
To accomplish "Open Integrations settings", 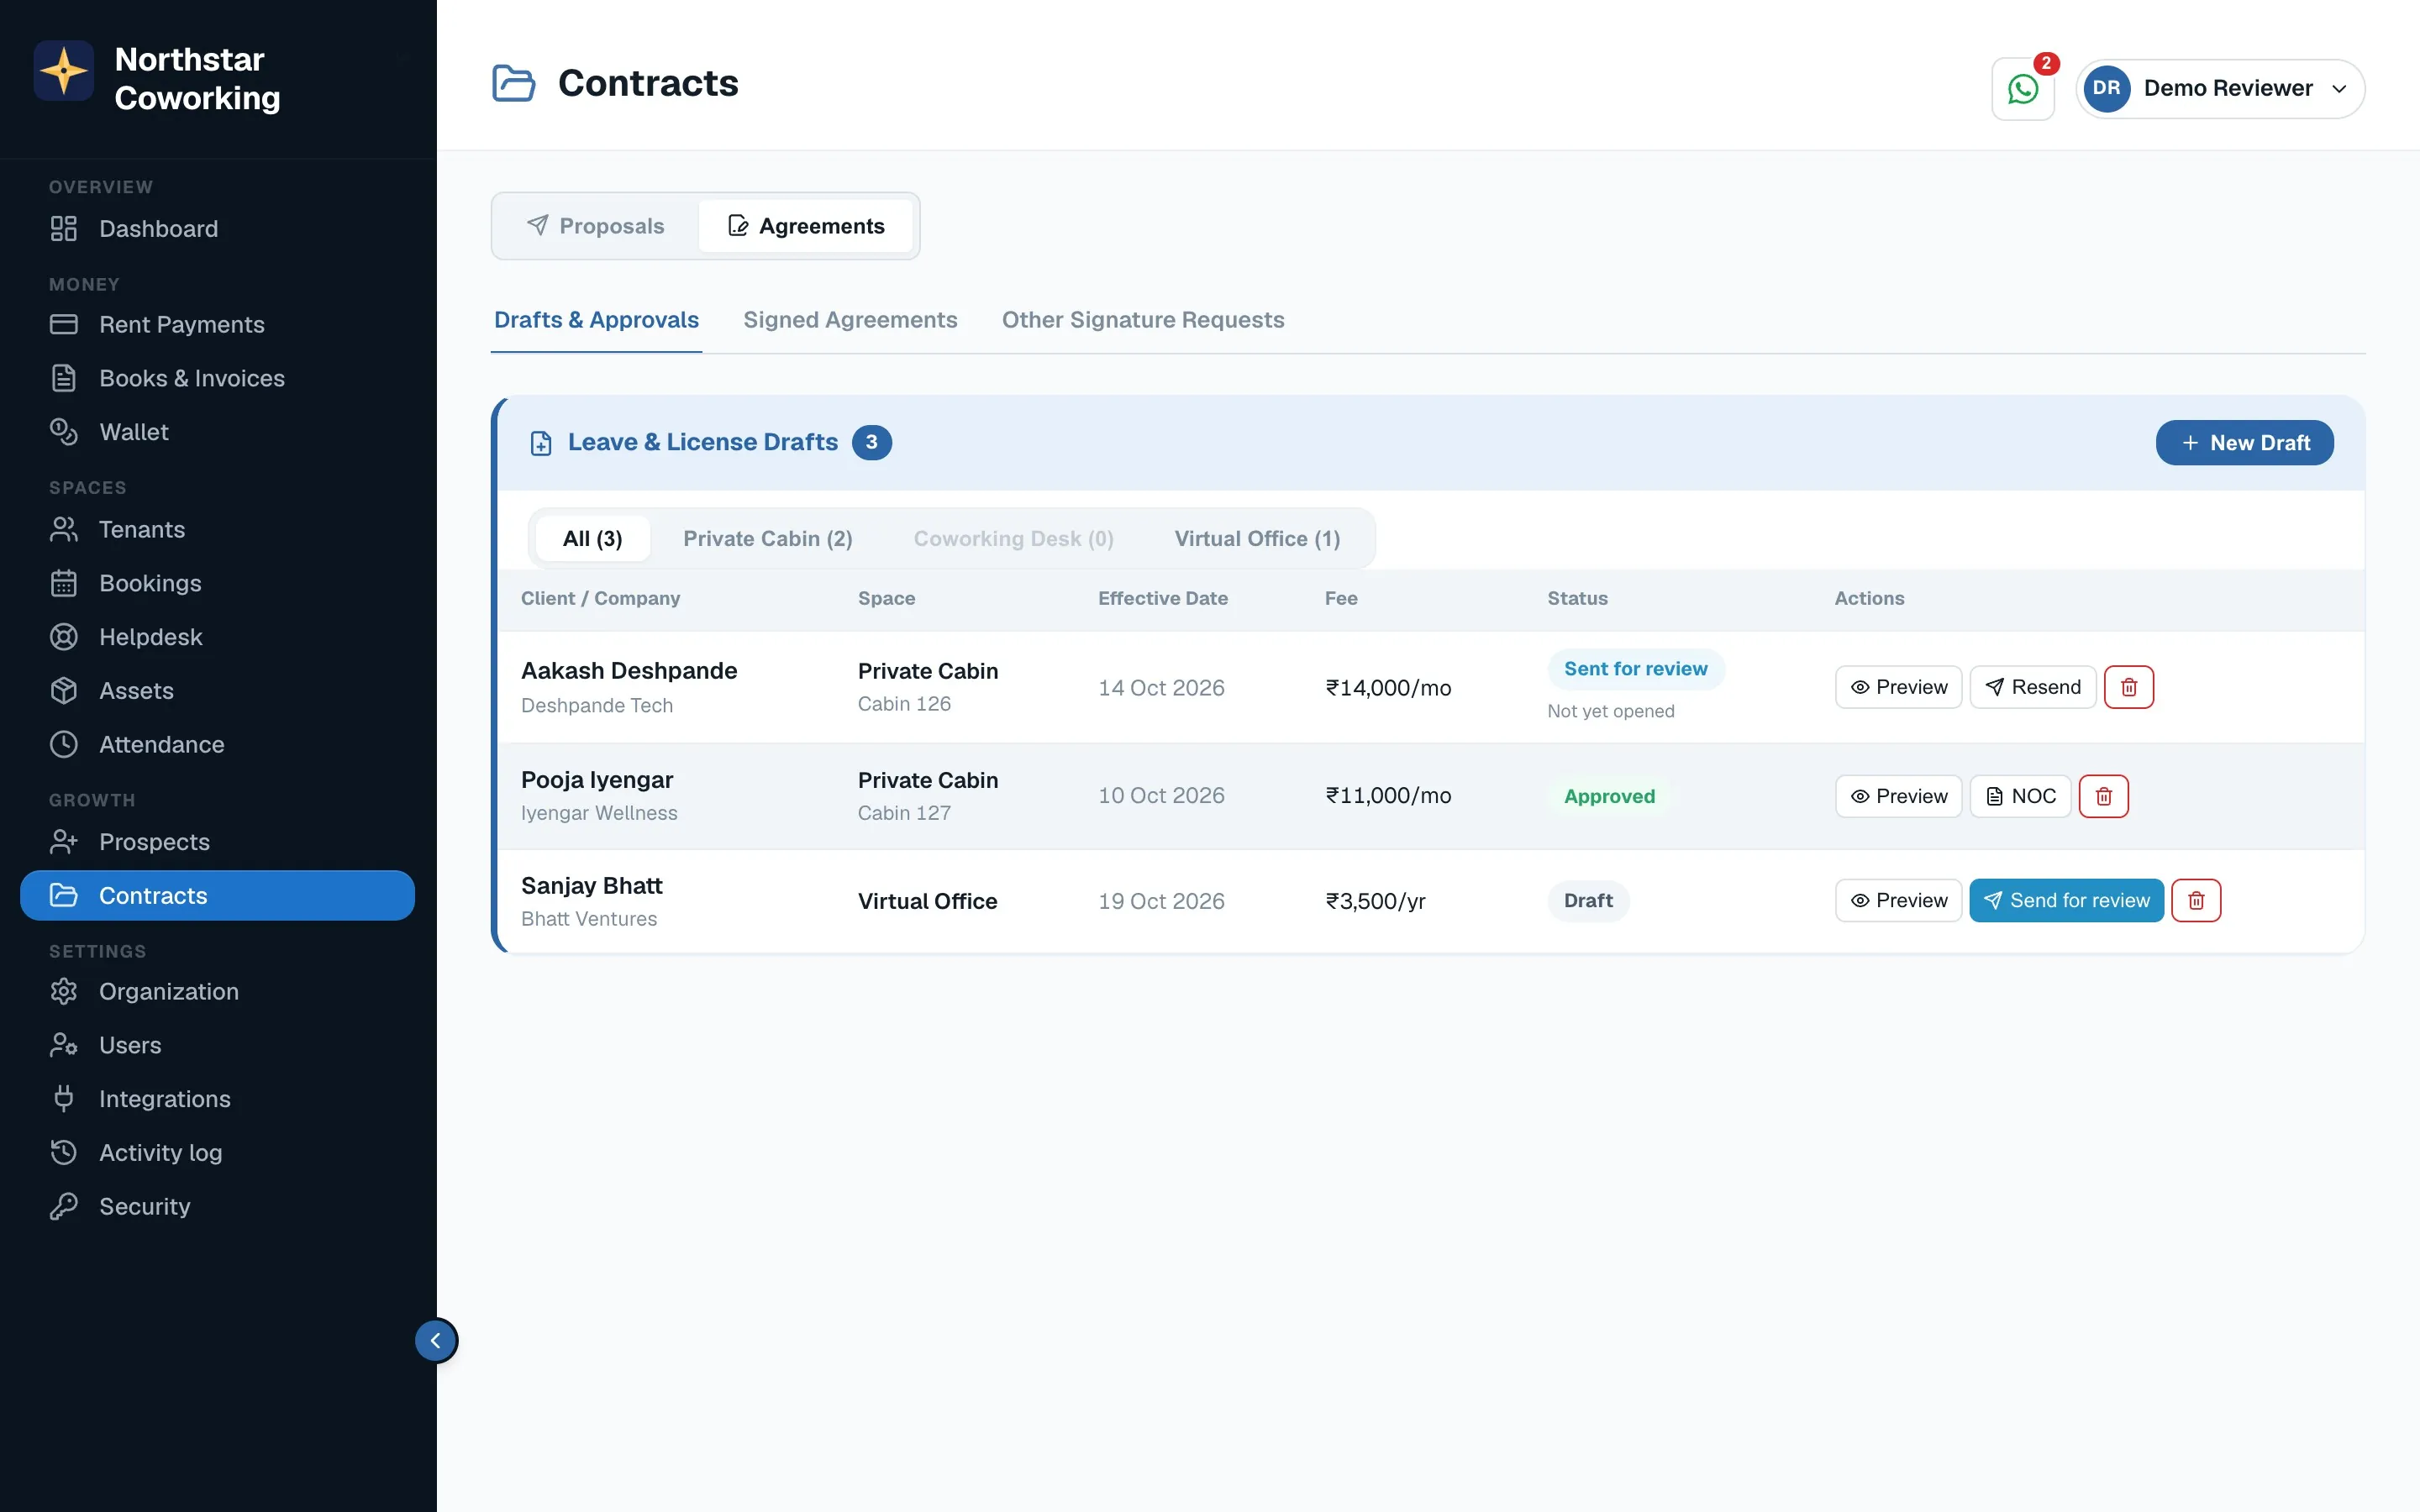I will click(218, 1099).
